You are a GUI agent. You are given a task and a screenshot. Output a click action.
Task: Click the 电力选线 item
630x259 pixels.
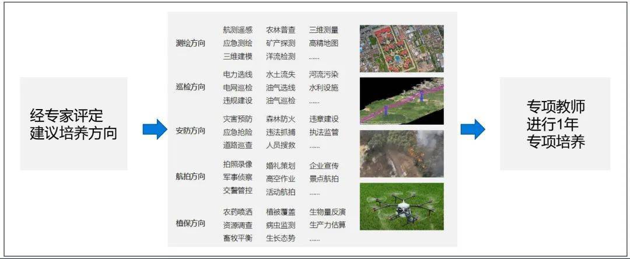[x=238, y=74]
